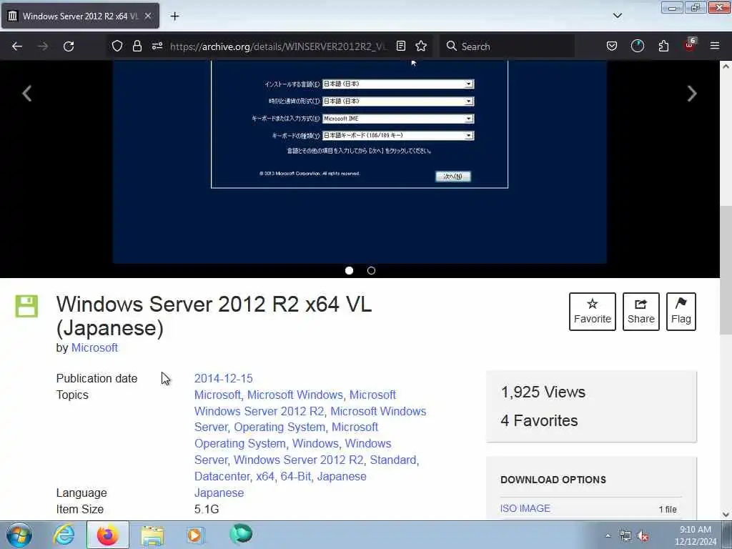Image resolution: width=732 pixels, height=549 pixels.
Task: Show next screenshot in carousel
Action: pos(692,94)
